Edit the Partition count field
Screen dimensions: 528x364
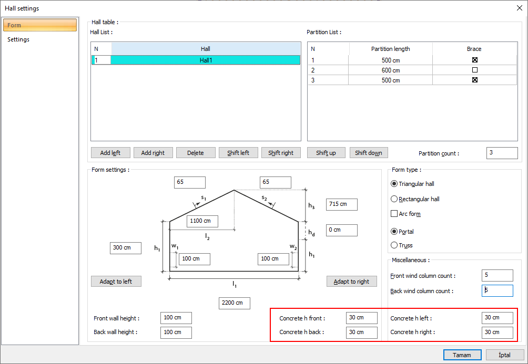click(502, 153)
